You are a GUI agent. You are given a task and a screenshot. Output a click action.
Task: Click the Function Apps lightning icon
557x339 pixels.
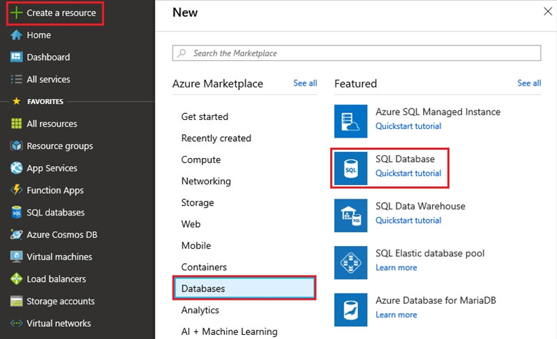(x=16, y=190)
